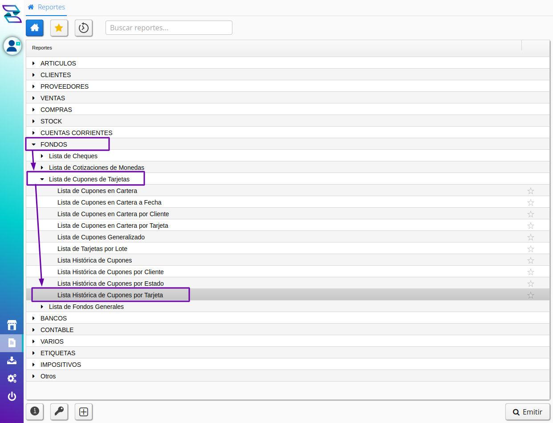
Task: Select the reports document icon in sidebar
Action: click(12, 343)
